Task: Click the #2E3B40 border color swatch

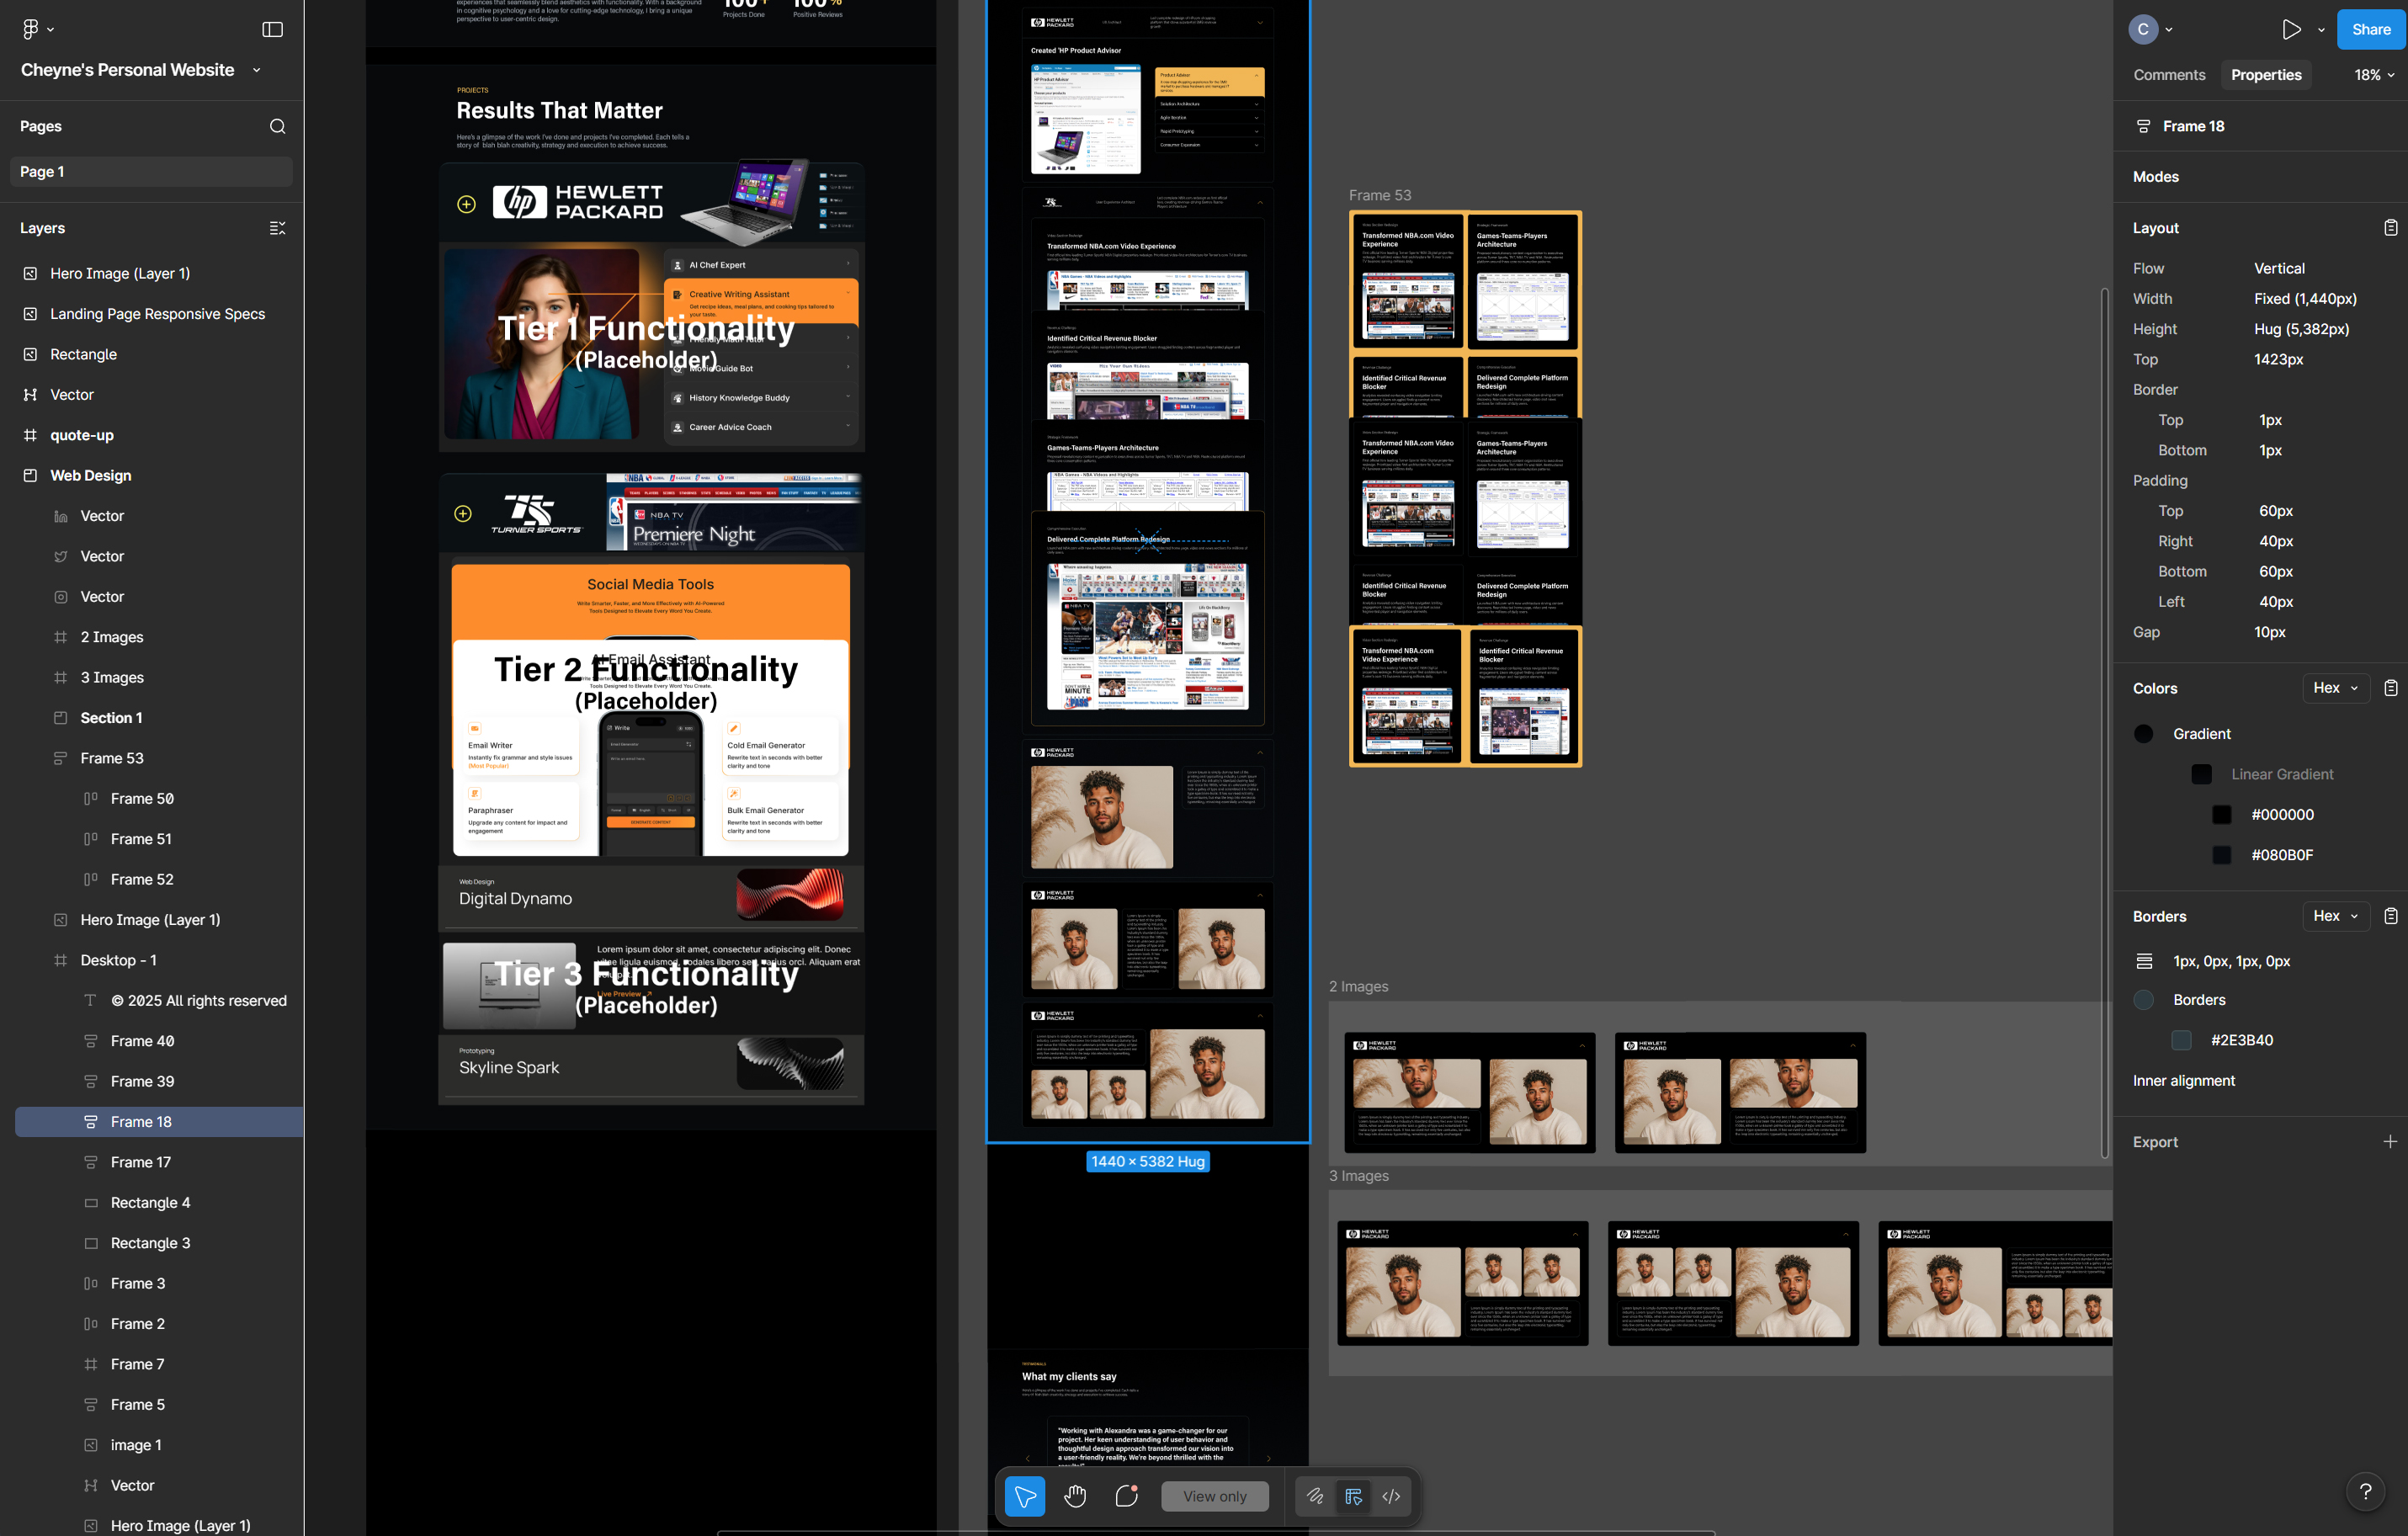Action: coord(2182,1040)
